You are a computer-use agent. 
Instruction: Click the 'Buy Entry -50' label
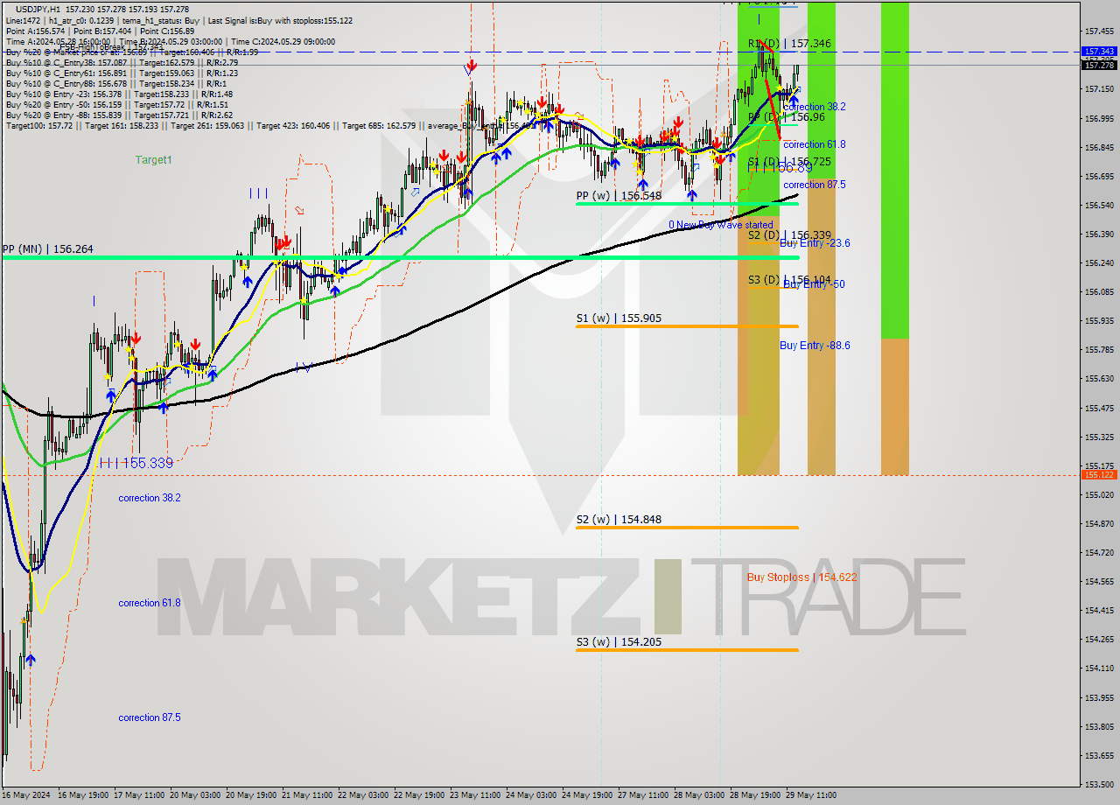tap(814, 284)
